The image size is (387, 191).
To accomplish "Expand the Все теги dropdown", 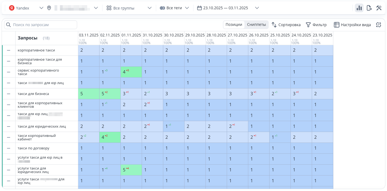I will point(187,8).
